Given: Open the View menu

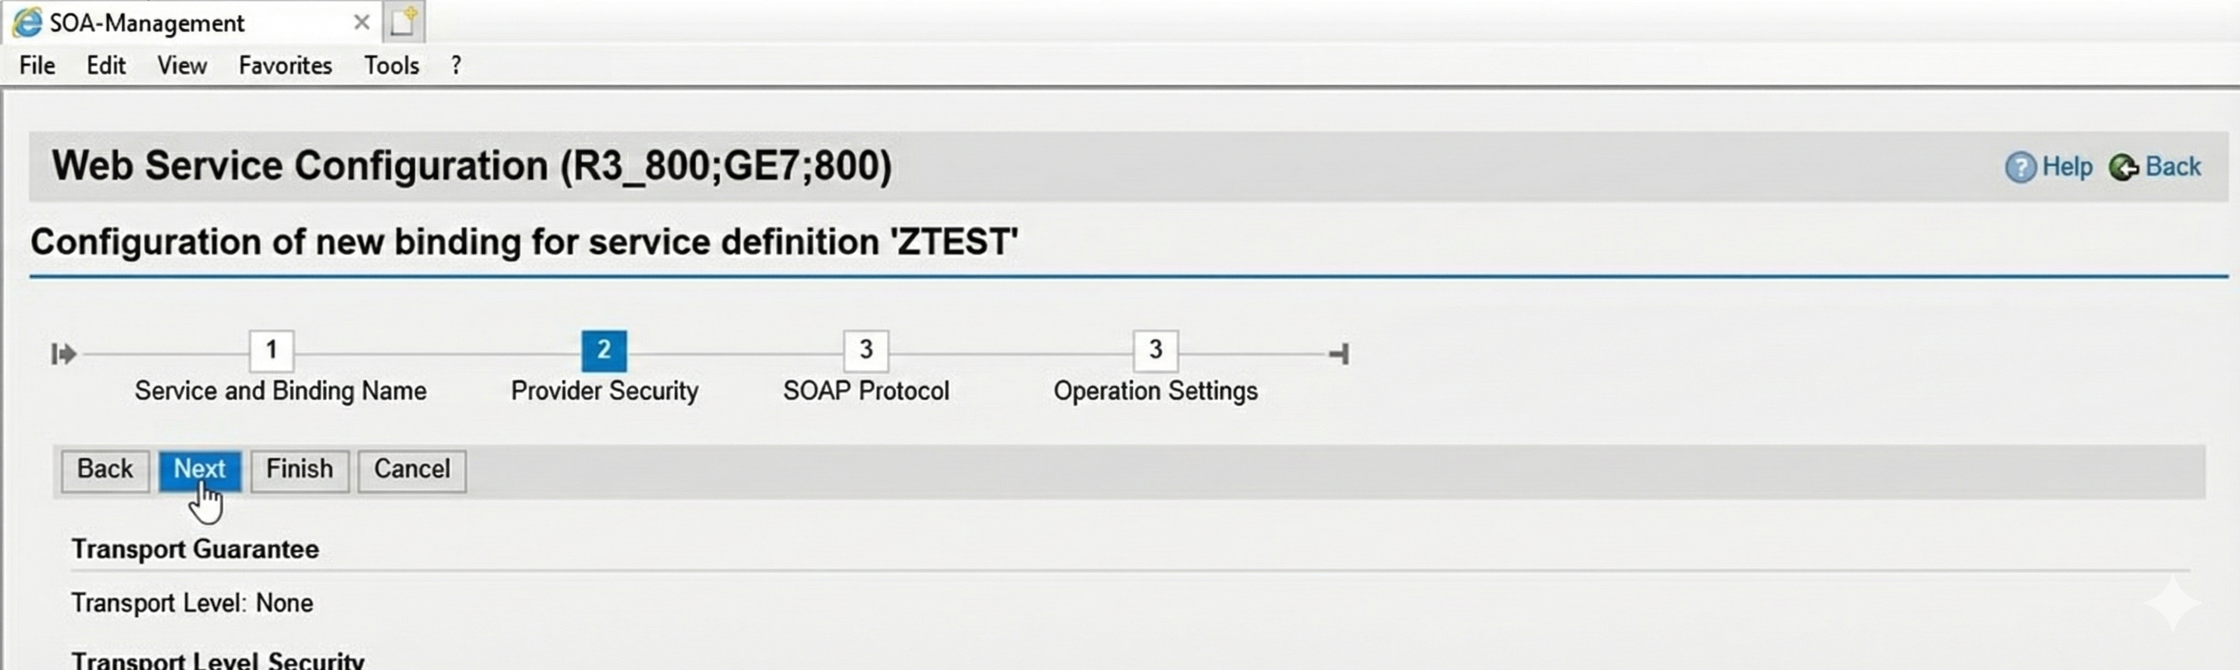Looking at the screenshot, I should pos(182,66).
